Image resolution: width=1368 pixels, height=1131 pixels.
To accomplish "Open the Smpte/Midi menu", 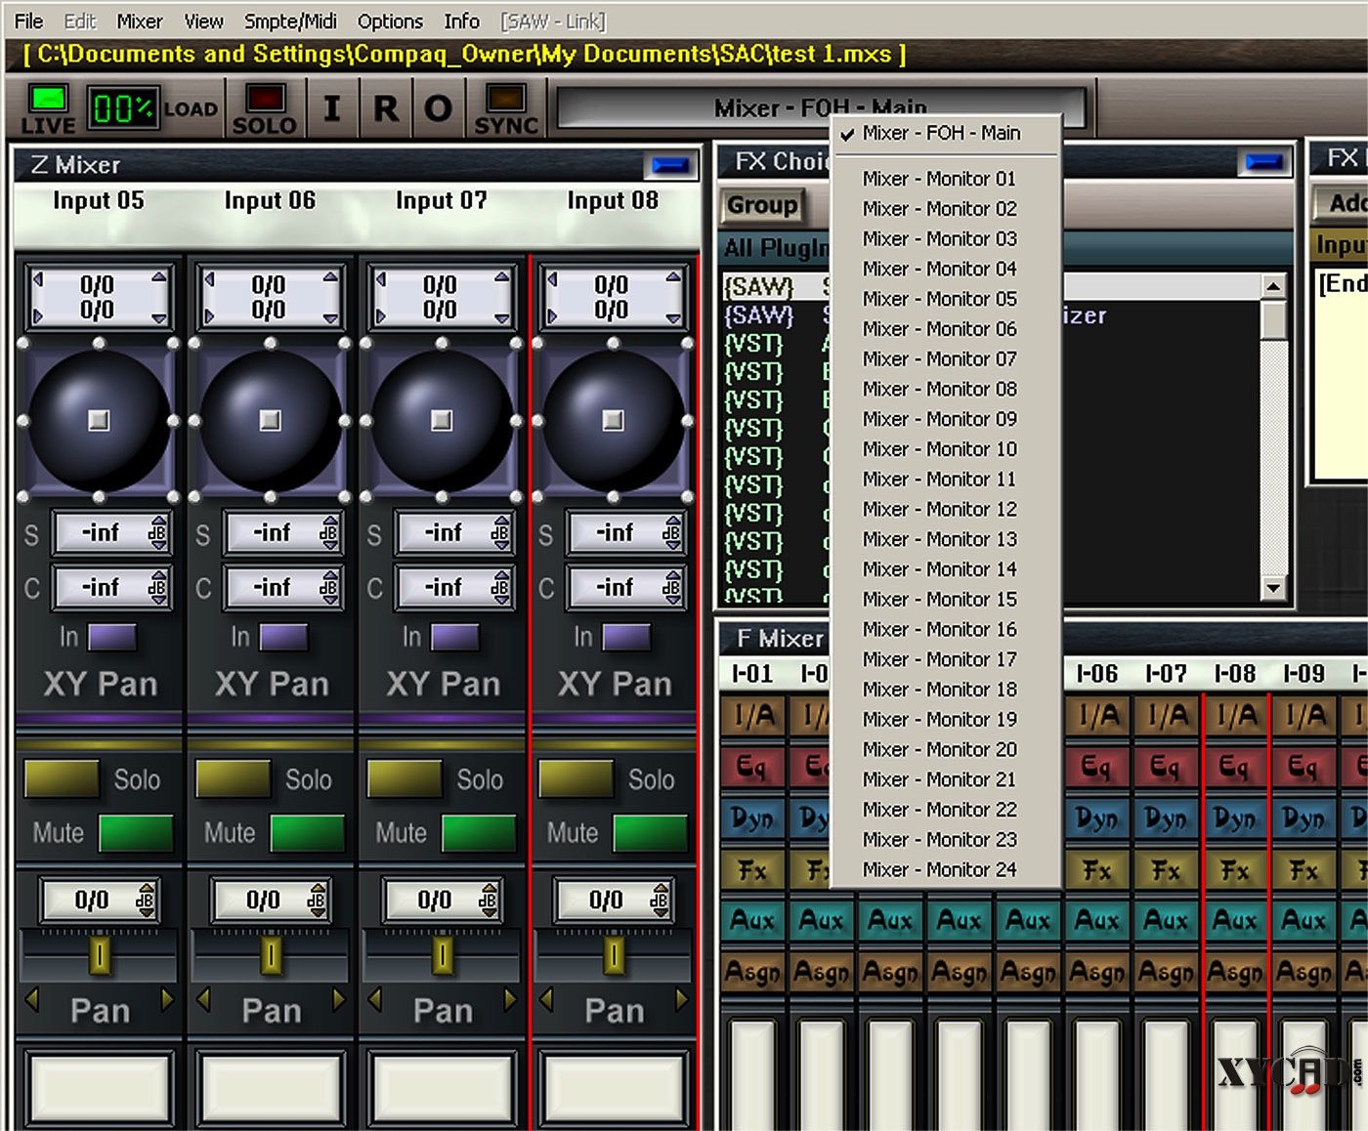I will pyautogui.click(x=290, y=21).
